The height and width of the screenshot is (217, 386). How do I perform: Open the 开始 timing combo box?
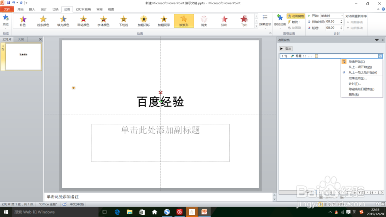[332, 16]
